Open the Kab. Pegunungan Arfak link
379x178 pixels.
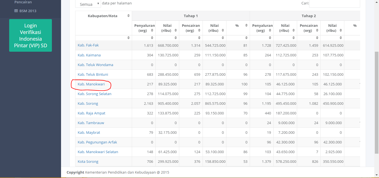97,142
